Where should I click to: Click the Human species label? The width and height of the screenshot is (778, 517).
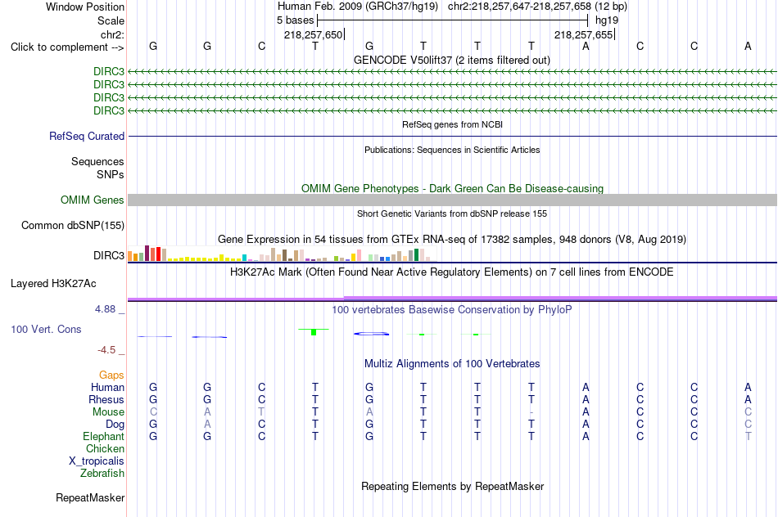click(107, 387)
